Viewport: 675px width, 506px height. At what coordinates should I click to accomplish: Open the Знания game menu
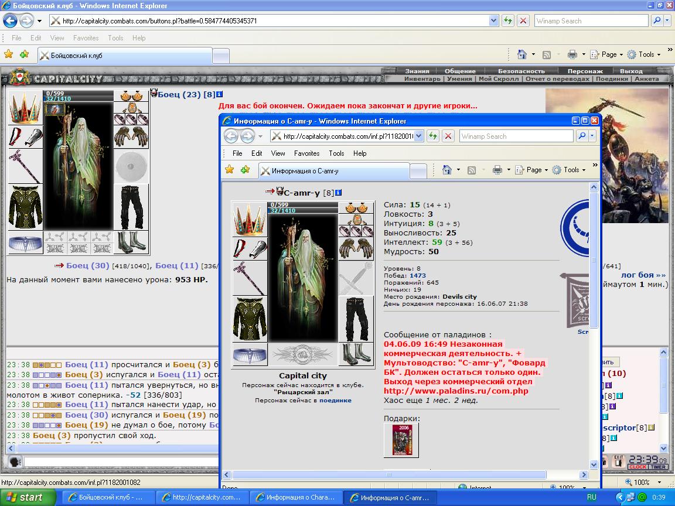[x=417, y=71]
